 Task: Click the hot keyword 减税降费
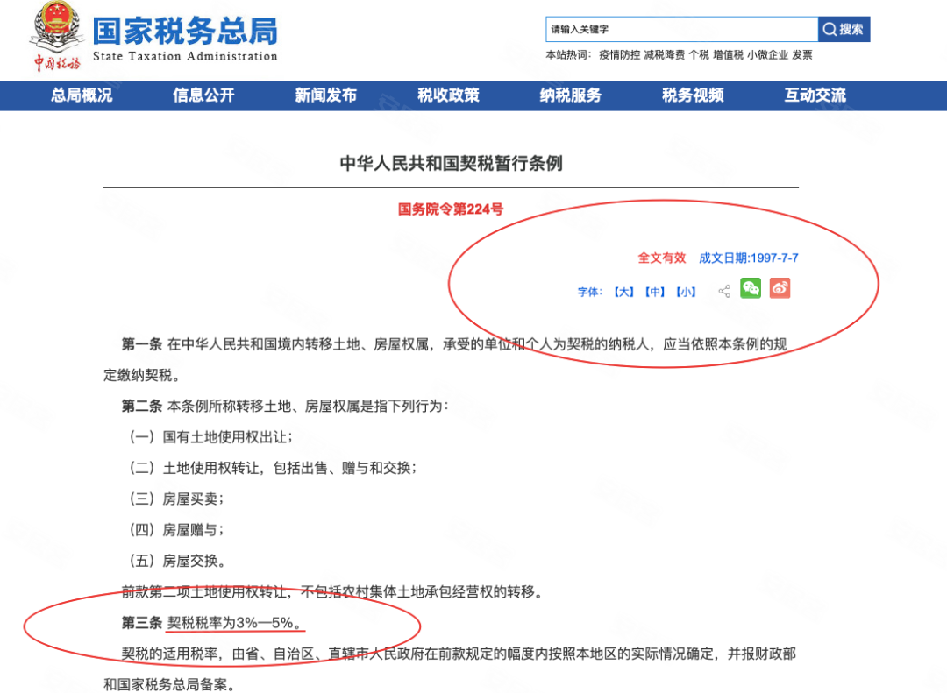pyautogui.click(x=665, y=55)
